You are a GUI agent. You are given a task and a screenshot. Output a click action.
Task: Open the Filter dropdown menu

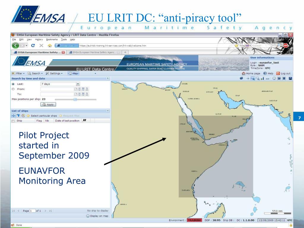(18, 73)
